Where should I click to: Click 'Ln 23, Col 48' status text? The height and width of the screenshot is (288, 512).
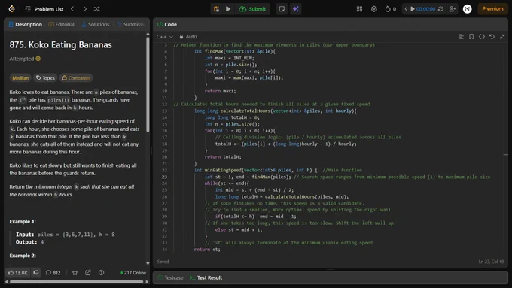click(x=491, y=262)
